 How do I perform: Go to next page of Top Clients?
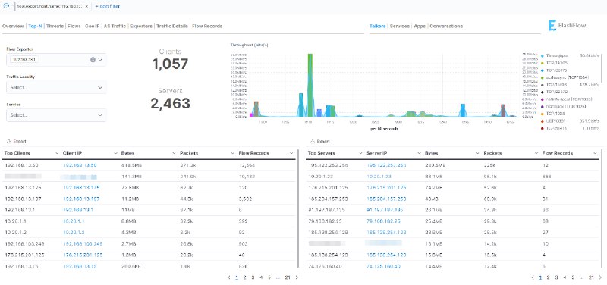297,277
